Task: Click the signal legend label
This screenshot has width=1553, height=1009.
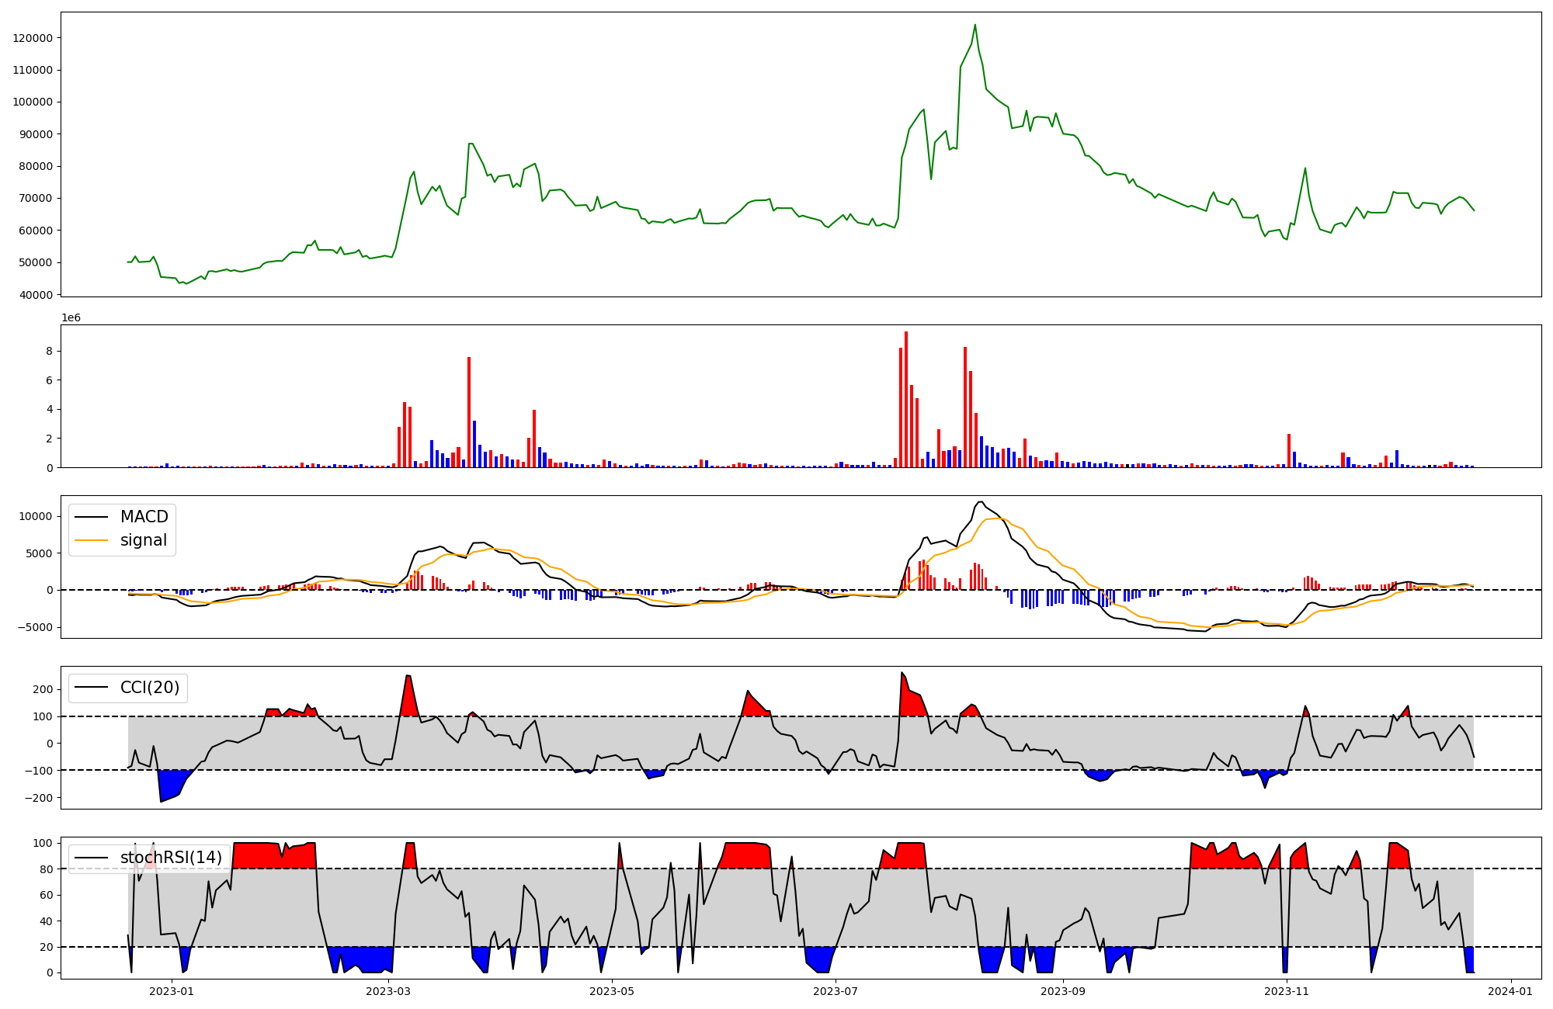Action: [x=144, y=540]
